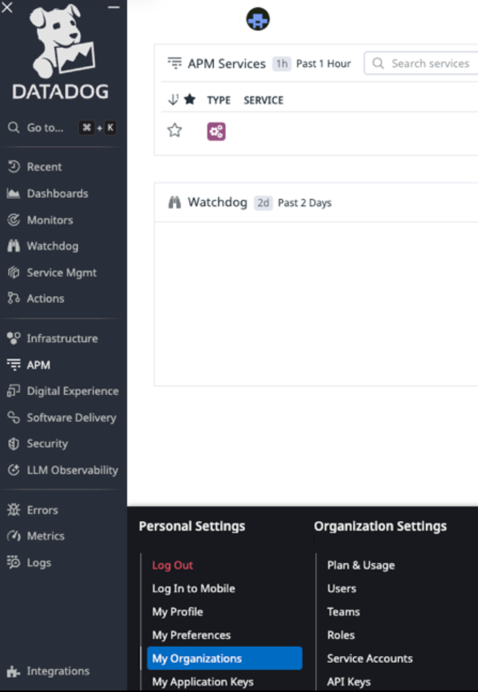Open My Application Keys
The width and height of the screenshot is (478, 692).
click(202, 682)
